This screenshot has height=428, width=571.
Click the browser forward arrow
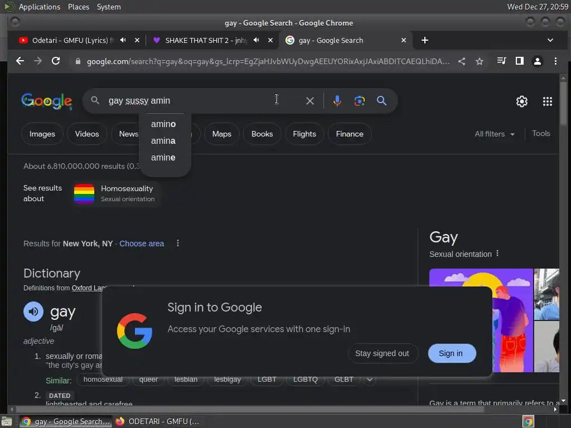tap(38, 61)
